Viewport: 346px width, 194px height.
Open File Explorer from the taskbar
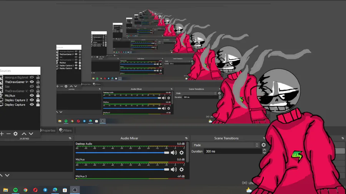(5, 190)
